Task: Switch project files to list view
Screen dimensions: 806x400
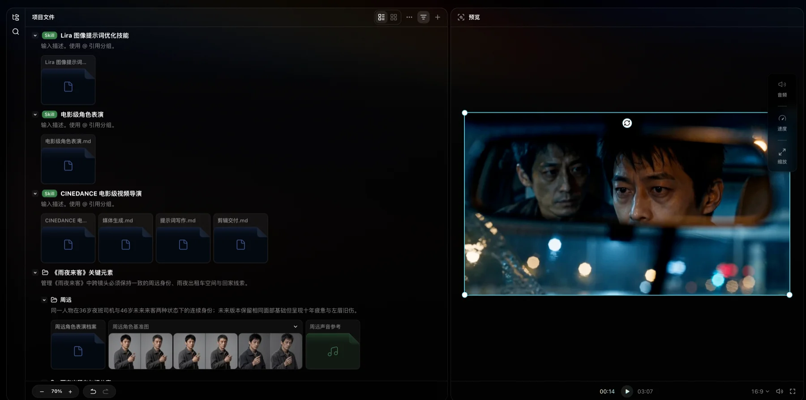Action: tap(382, 17)
